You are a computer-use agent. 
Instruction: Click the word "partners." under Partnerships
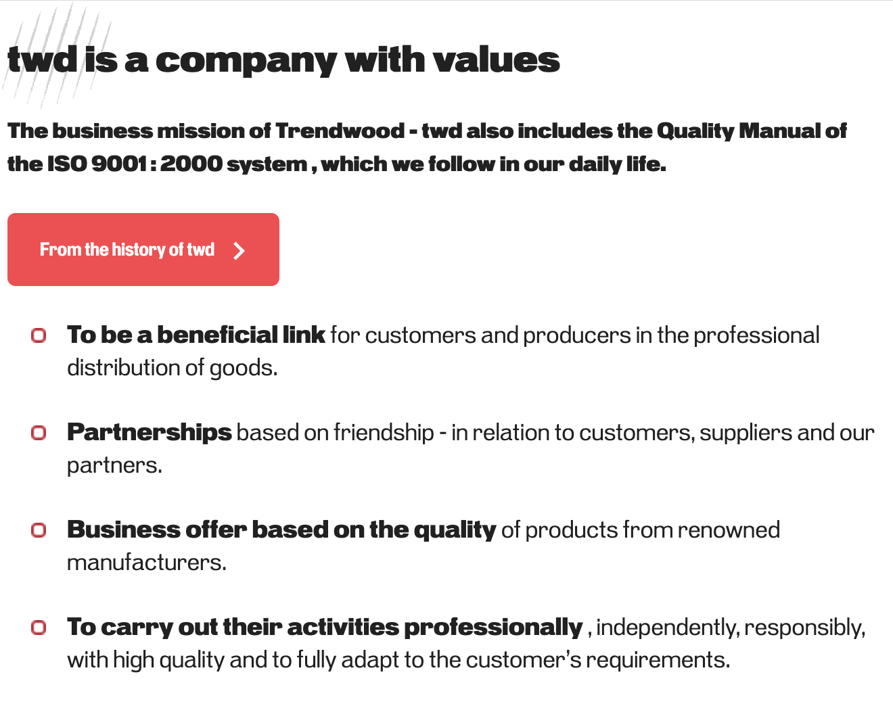pos(114,465)
